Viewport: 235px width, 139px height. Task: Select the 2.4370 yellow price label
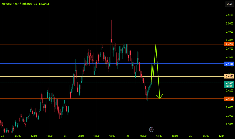click(229, 77)
